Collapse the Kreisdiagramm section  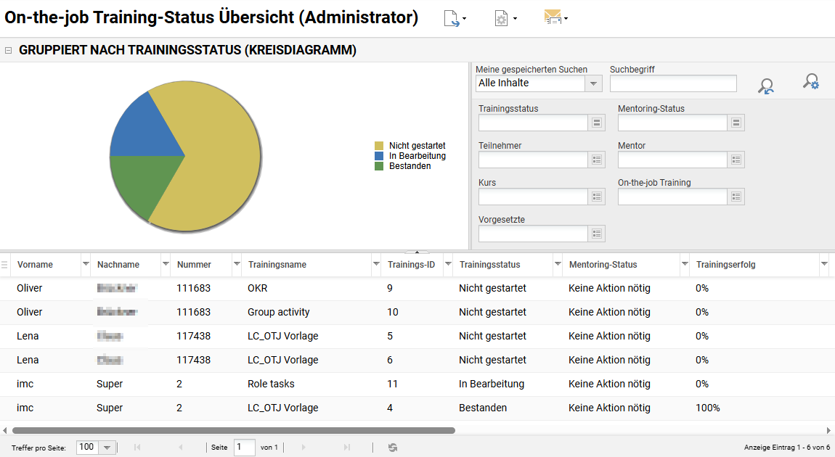(x=7, y=50)
